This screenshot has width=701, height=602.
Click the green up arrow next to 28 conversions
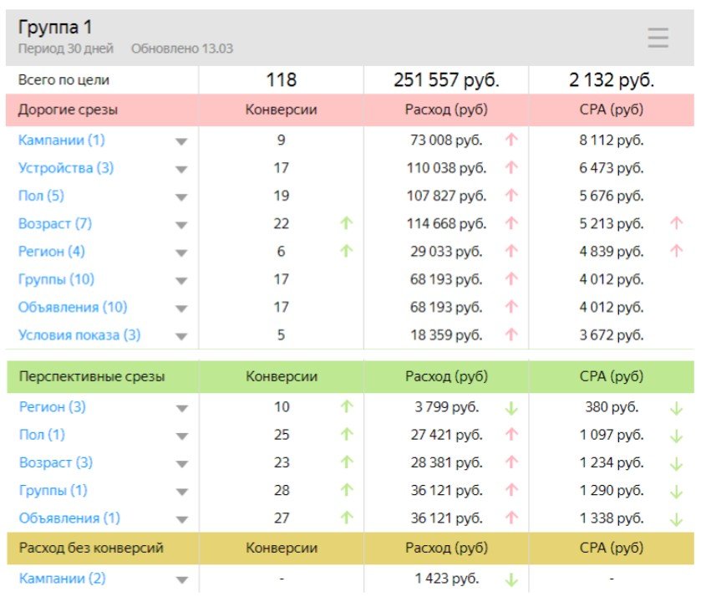347,490
